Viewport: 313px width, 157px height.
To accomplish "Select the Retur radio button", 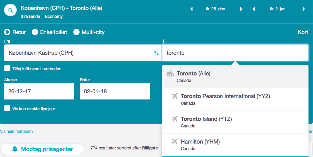I will [7, 32].
